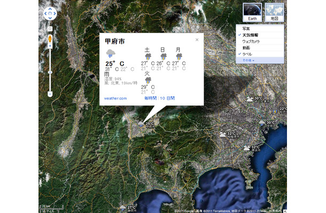Image resolution: width=326 pixels, height=213 pixels.
Task: Open the weather.com link
Action: tap(115, 99)
